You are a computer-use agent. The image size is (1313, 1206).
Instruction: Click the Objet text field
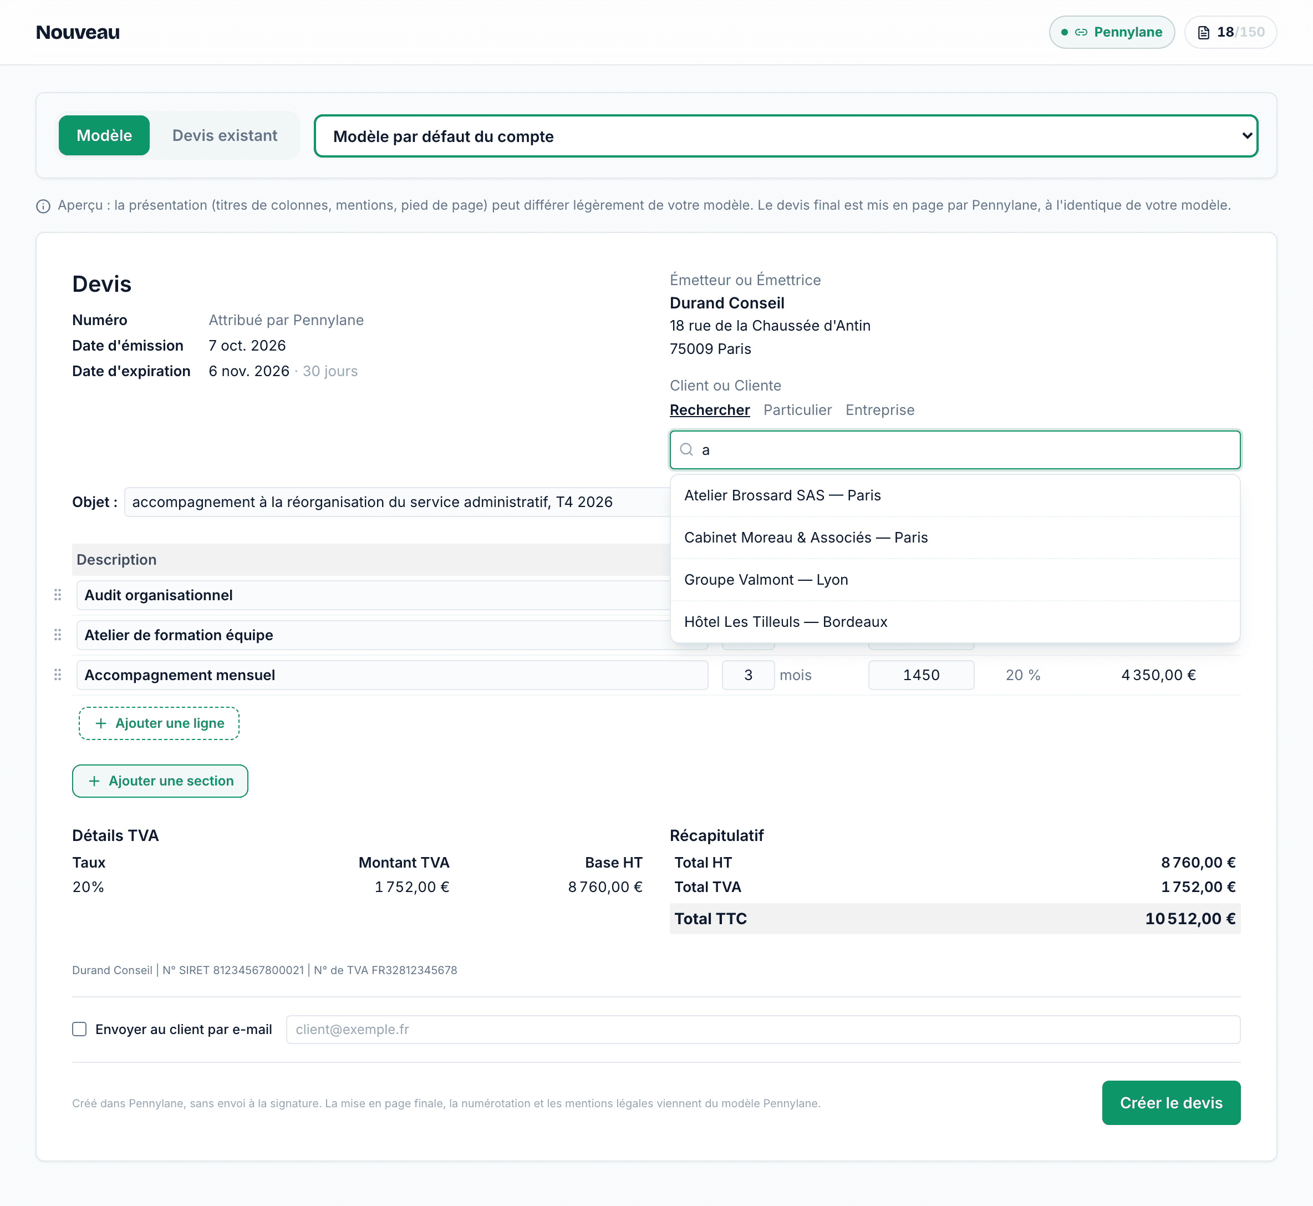396,502
